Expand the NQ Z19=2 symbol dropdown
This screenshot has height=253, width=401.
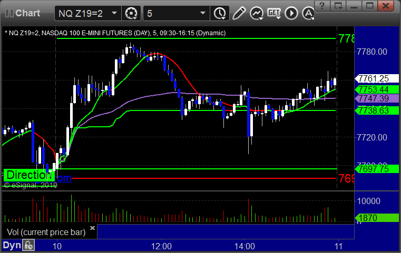point(114,13)
